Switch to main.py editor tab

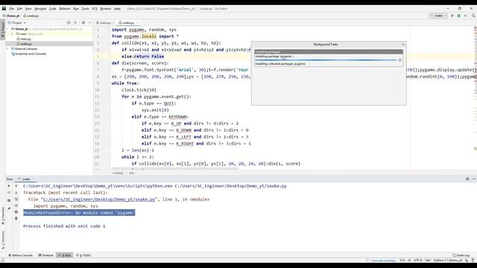tap(105, 23)
